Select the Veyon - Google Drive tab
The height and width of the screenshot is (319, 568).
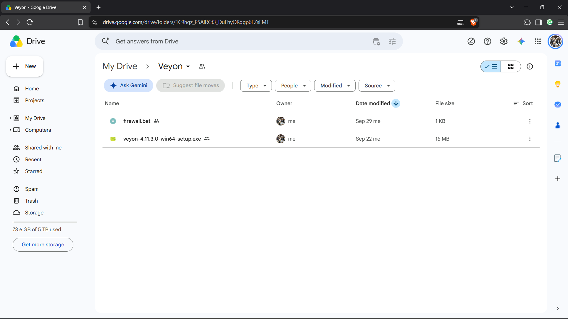(x=46, y=7)
